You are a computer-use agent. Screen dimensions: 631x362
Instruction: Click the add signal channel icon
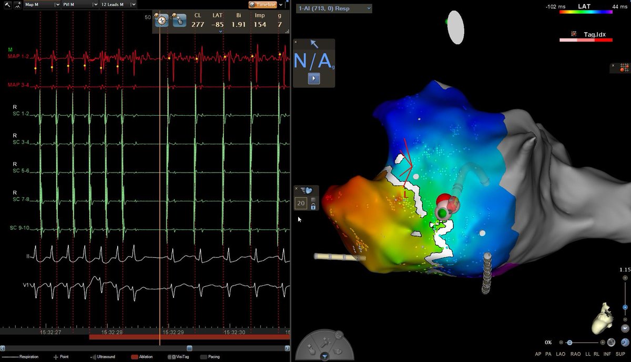point(17,4)
